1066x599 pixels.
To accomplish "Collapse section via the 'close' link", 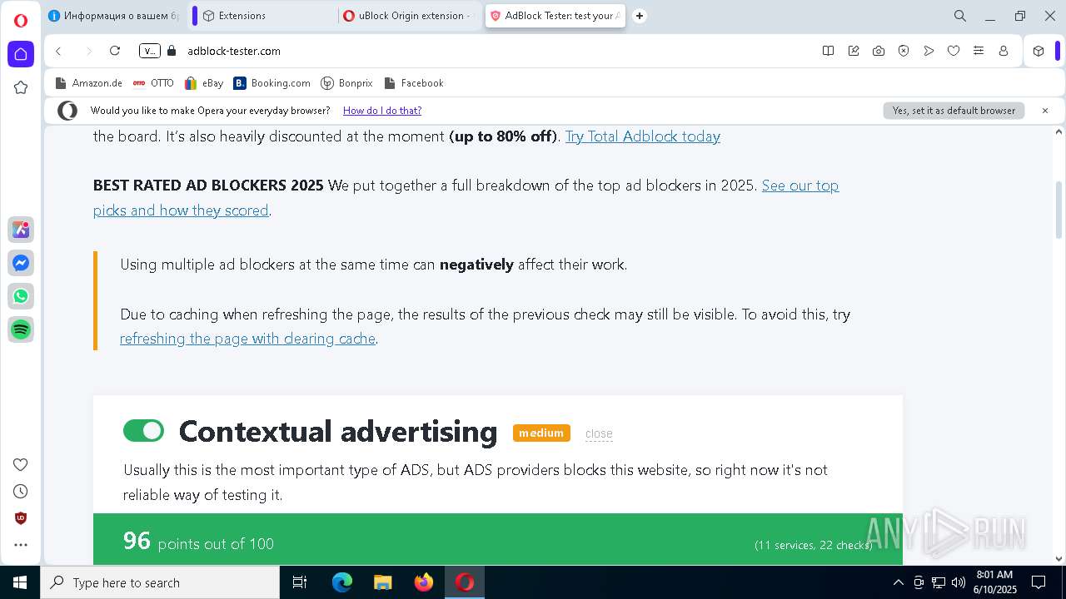I will [599, 433].
